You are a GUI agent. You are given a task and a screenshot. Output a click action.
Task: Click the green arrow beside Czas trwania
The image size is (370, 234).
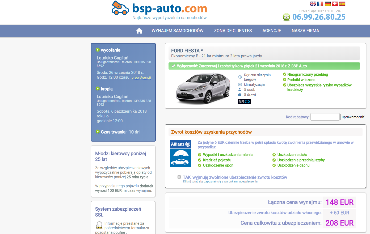tap(98, 131)
